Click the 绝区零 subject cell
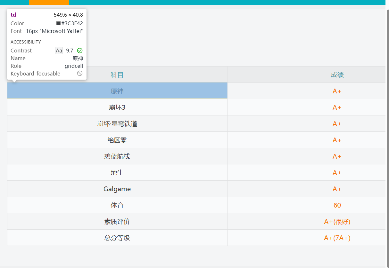The image size is (389, 268). click(117, 140)
